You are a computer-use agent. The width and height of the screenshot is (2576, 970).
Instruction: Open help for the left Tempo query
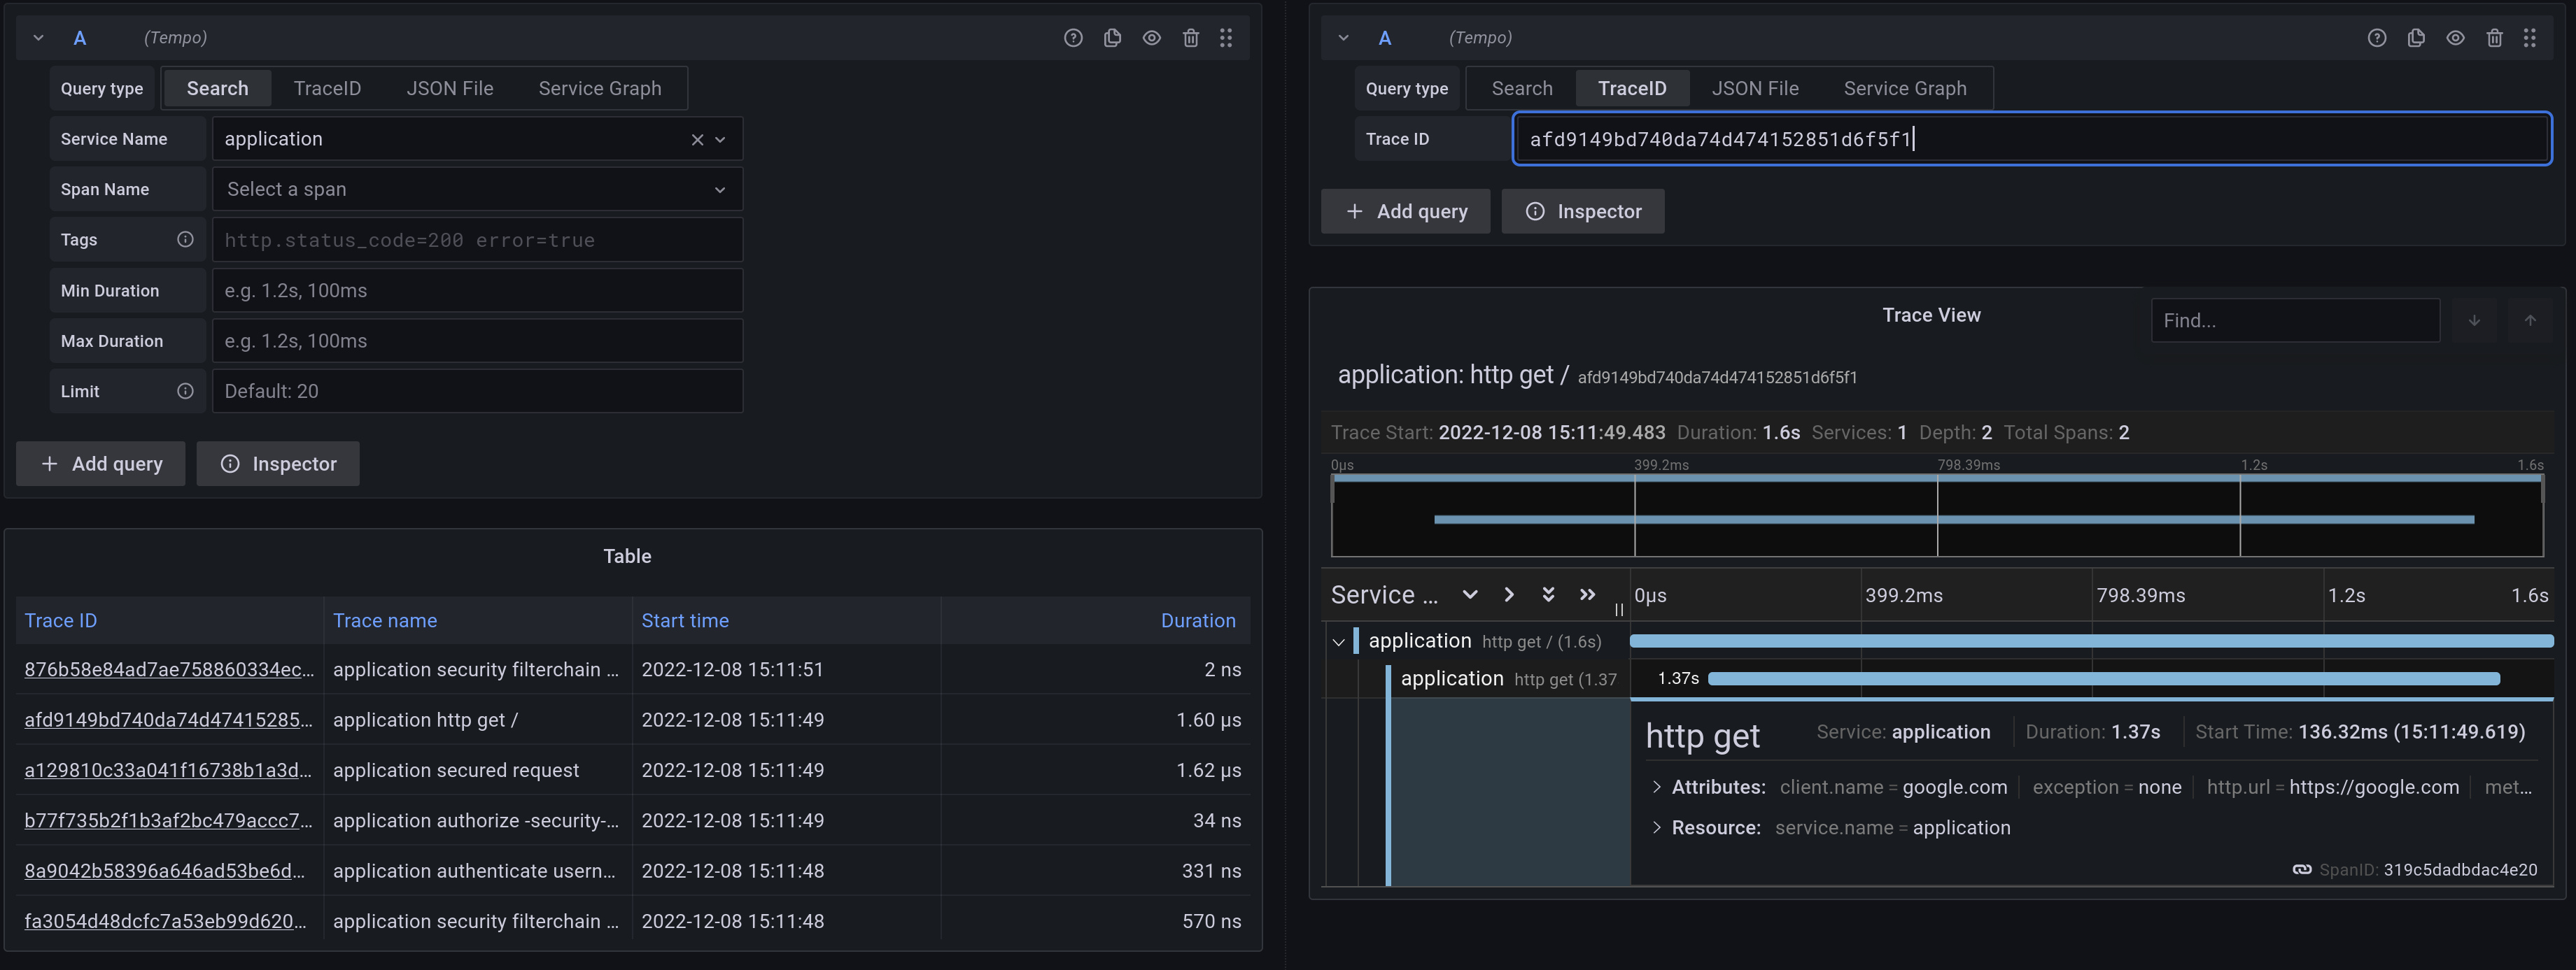pyautogui.click(x=1073, y=37)
